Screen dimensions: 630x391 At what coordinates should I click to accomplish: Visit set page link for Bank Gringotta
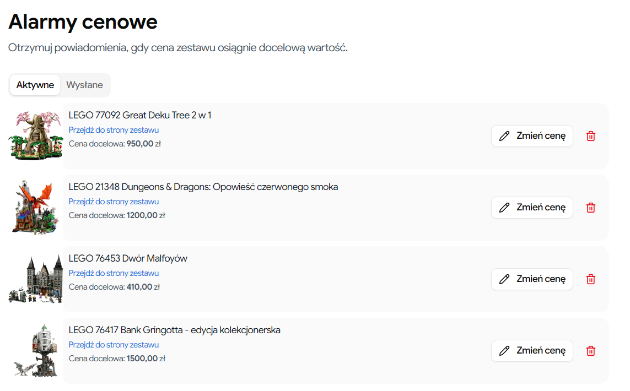114,345
